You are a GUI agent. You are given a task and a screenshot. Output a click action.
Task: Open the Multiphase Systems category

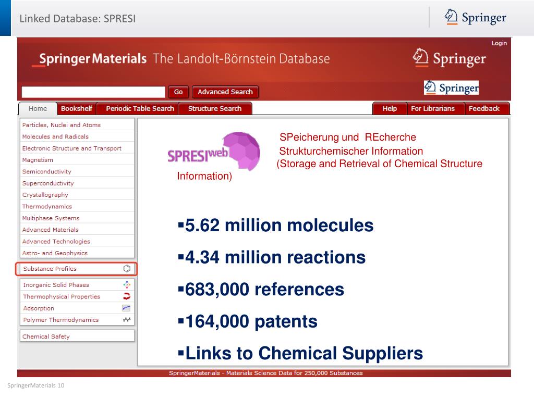pos(77,218)
